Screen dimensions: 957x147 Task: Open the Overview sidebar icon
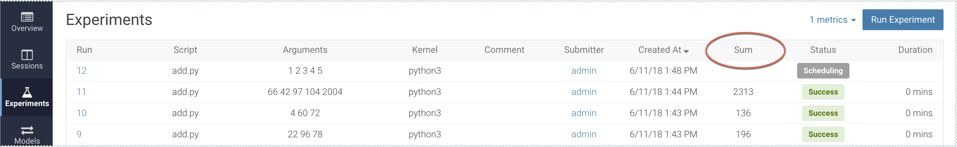click(x=27, y=17)
